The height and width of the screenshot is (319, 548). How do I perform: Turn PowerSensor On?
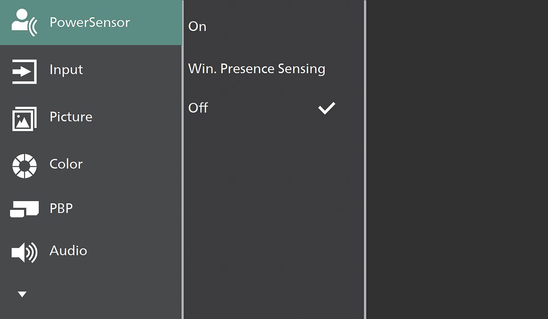click(x=197, y=27)
